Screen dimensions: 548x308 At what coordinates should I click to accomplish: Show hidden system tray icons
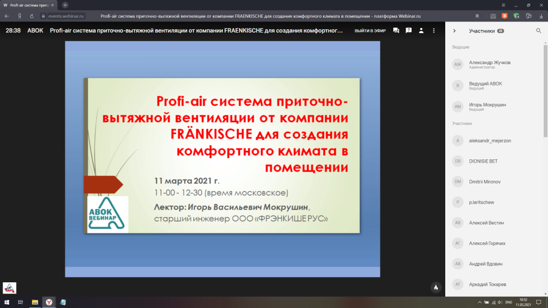pos(479,303)
